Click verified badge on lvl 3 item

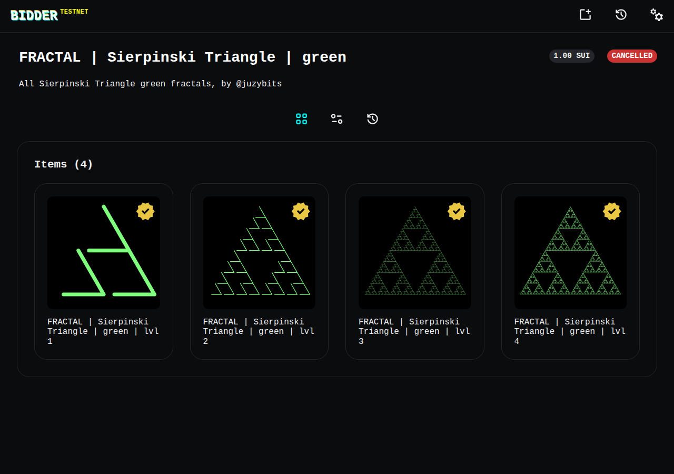coord(457,211)
